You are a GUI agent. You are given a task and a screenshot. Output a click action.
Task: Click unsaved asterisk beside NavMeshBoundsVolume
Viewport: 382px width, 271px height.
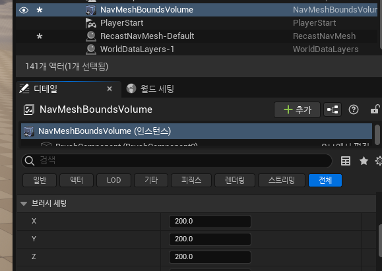[x=39, y=10]
